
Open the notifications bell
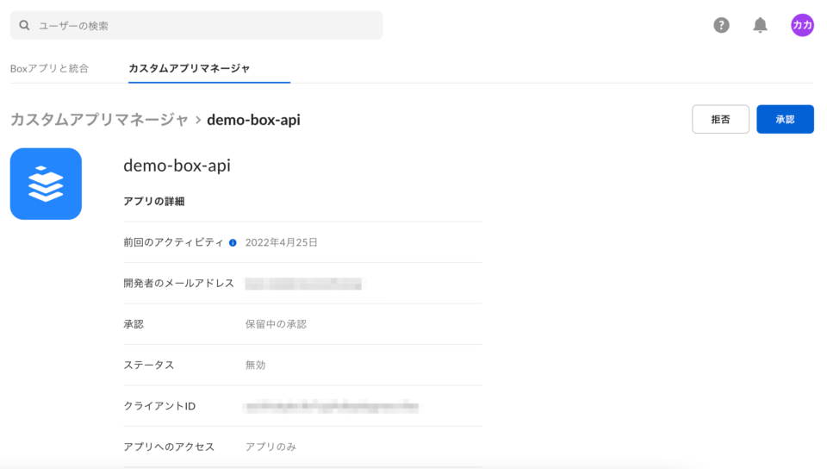pyautogui.click(x=760, y=26)
